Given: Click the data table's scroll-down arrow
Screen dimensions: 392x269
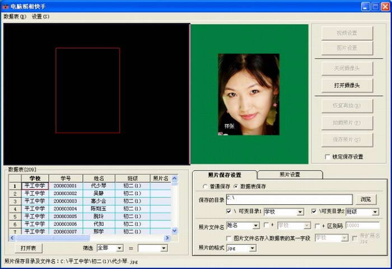Looking at the screenshot, I should (x=174, y=230).
